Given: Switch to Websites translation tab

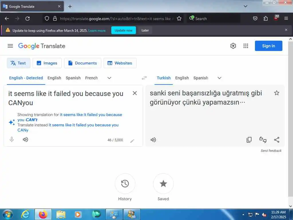Looking at the screenshot, I should pos(120,63).
